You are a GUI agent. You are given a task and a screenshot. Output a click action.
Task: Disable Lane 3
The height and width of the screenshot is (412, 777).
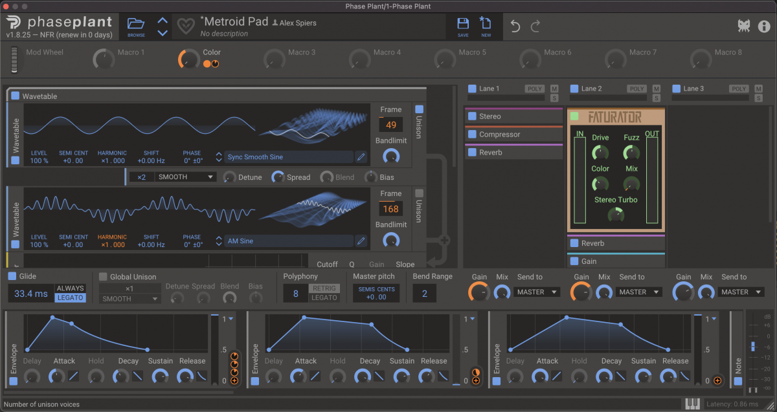tap(677, 89)
